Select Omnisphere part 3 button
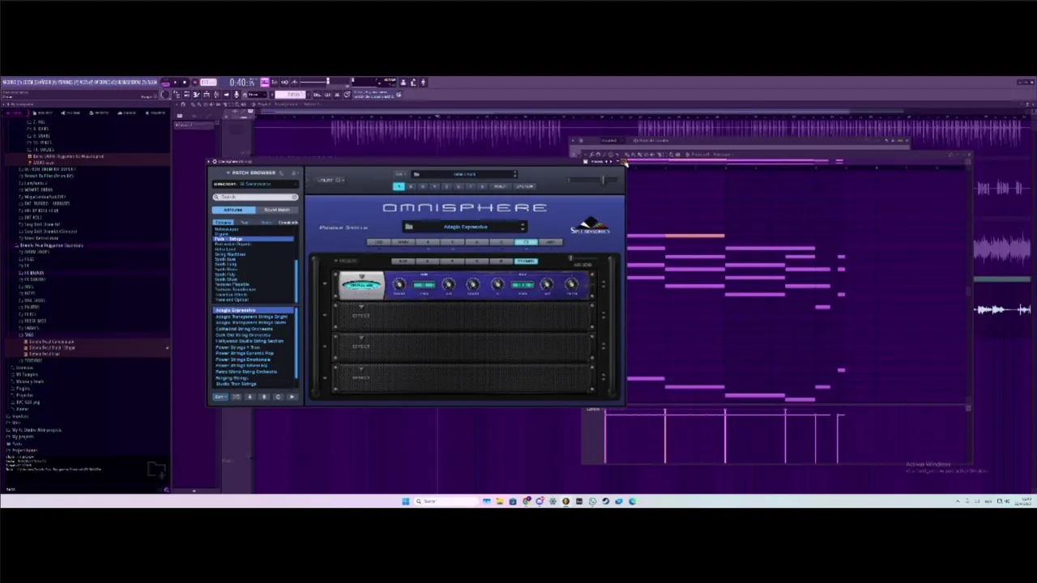The width and height of the screenshot is (1037, 583). [x=423, y=186]
